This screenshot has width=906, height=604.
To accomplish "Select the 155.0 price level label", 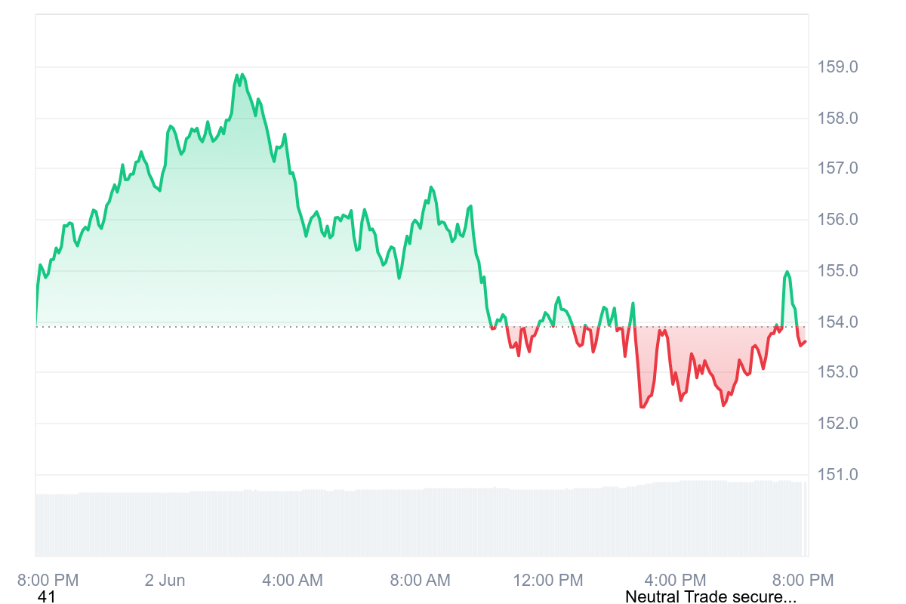I will tap(837, 271).
